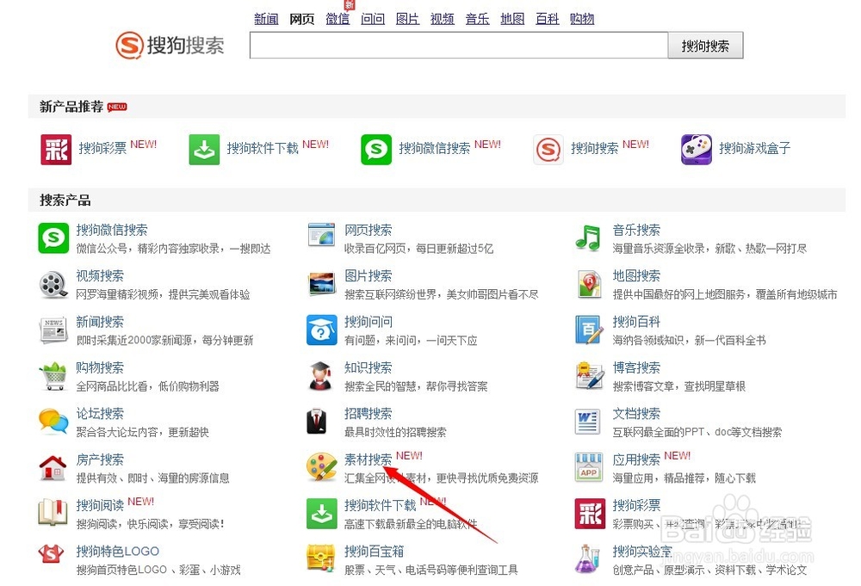The height and width of the screenshot is (586, 861).
Task: Click the film reel icon for 视频搜索
Action: [x=53, y=284]
